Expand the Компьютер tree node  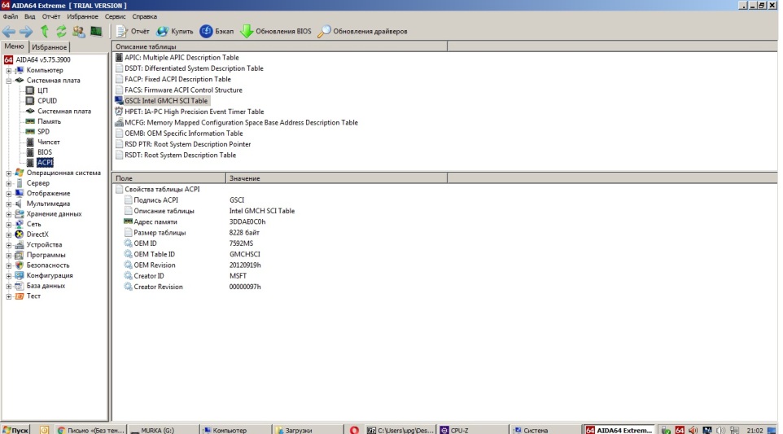tap(8, 70)
